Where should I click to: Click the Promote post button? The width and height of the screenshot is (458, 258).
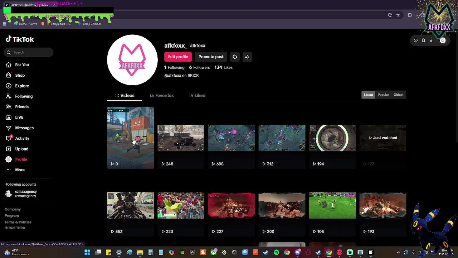click(211, 57)
